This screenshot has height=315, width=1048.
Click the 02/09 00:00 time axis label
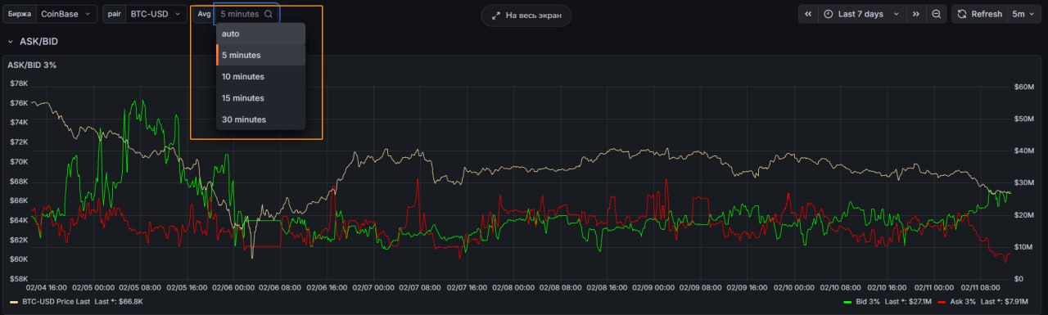coord(653,287)
